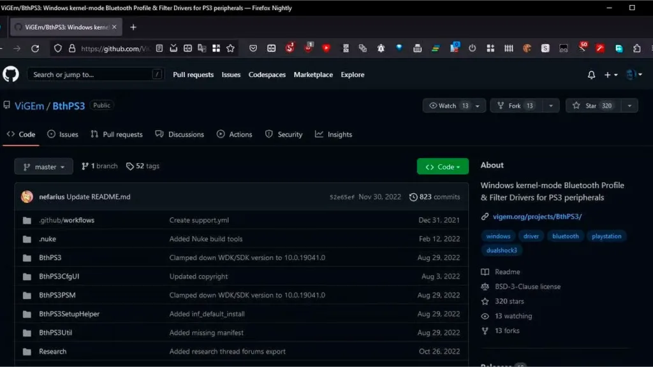
Task: Open the user avatar menu dropdown
Action: point(635,75)
